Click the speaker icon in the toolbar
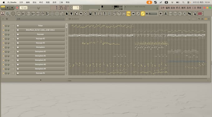 click(x=161, y=14)
